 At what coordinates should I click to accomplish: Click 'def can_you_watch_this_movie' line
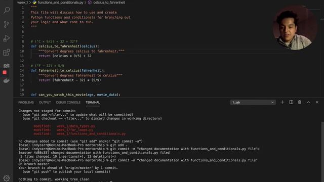tap(75, 95)
